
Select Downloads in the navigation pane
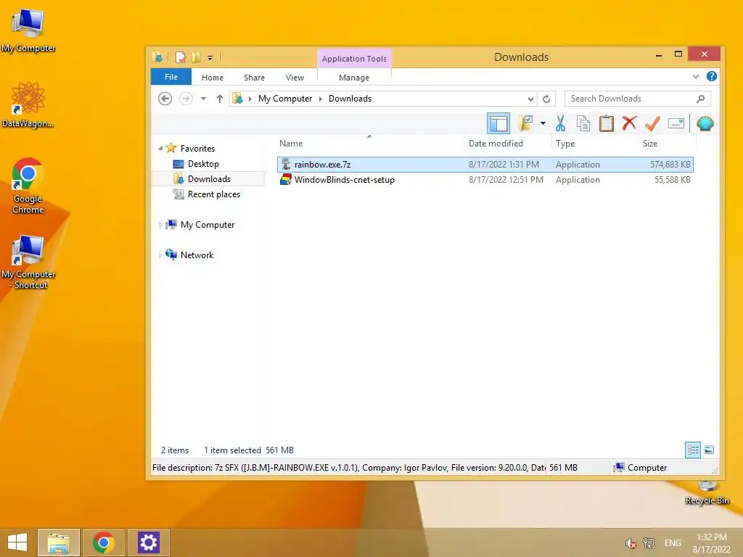coord(209,179)
